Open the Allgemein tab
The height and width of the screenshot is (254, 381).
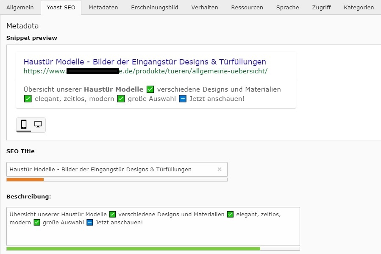[20, 8]
